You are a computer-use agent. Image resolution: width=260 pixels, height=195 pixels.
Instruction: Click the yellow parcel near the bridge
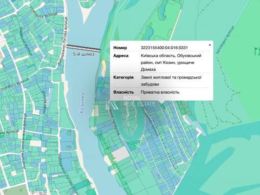(x=103, y=68)
